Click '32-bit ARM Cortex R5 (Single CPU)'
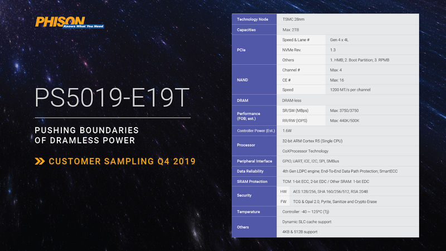This screenshot has width=446, height=251. [x=312, y=141]
